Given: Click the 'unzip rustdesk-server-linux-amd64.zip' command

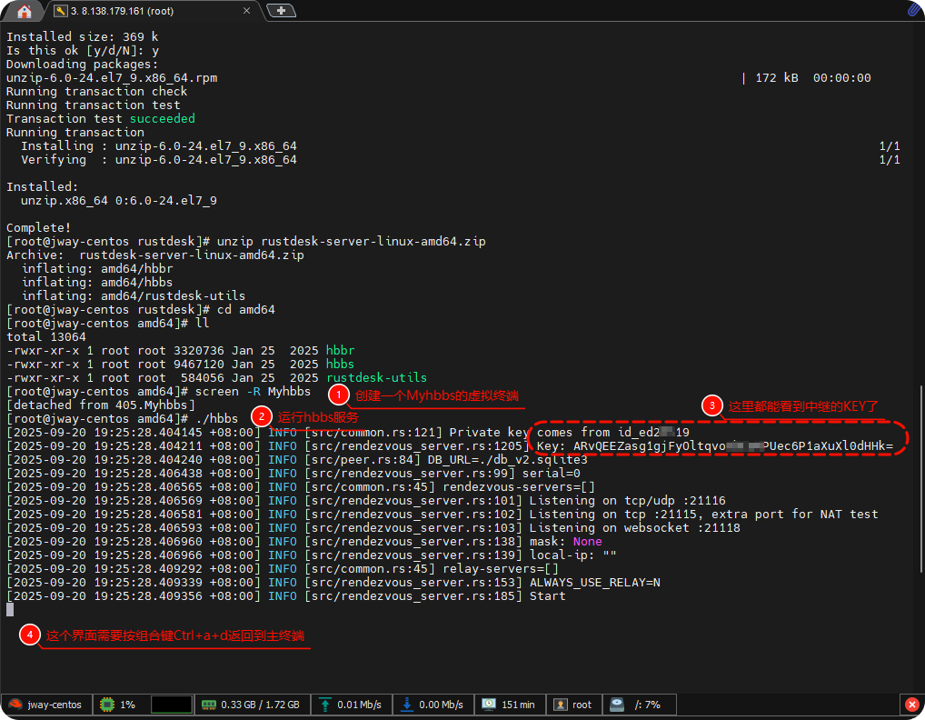Looking at the screenshot, I should 351,242.
